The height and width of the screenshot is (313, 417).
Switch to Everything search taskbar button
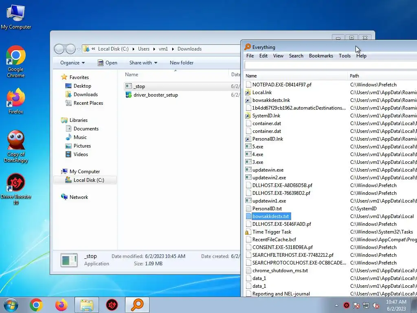point(137,305)
